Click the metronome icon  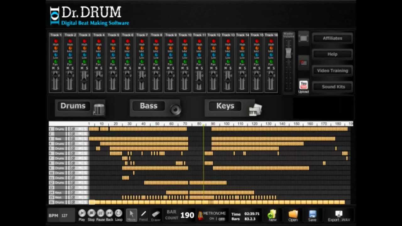200,215
